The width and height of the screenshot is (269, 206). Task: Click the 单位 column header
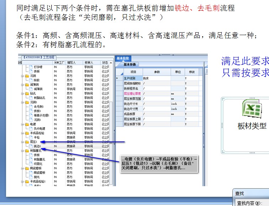[x=178, y=72]
